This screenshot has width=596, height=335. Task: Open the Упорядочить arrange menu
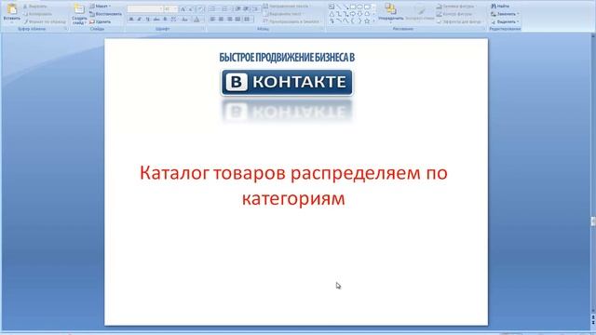(x=391, y=13)
